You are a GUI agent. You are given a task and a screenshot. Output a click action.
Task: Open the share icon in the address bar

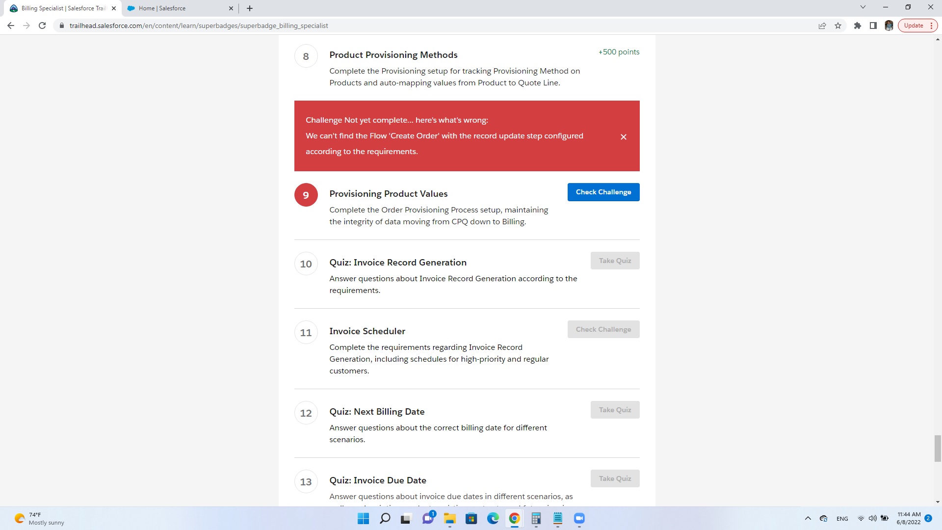822,26
